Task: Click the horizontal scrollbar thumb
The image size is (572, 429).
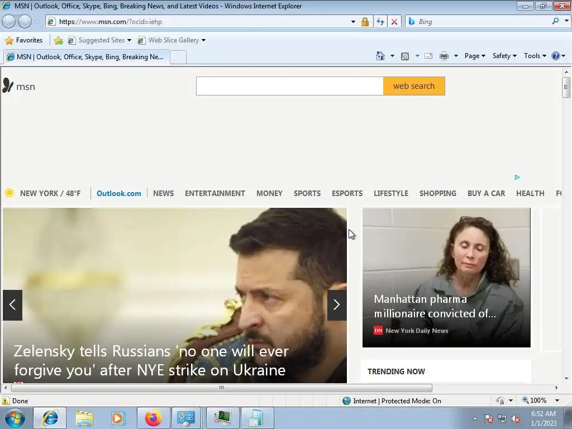Action: click(x=221, y=388)
